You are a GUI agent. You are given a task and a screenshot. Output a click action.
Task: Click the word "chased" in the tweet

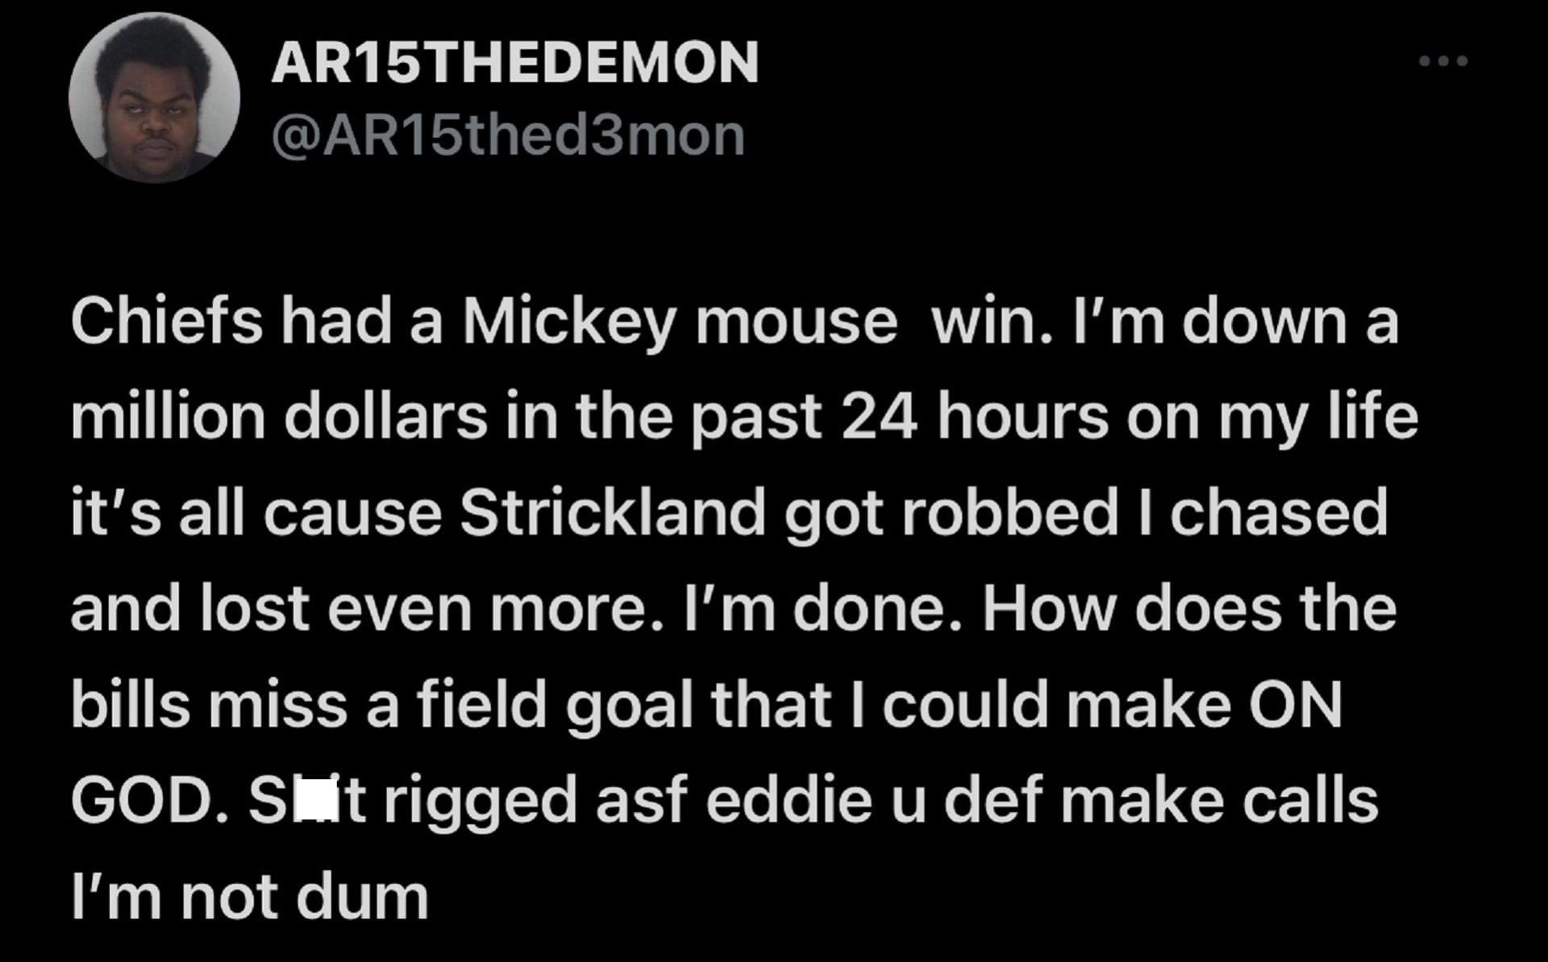pos(1278,512)
